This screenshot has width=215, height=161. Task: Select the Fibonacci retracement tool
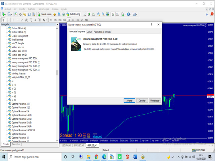[x=31, y=20]
